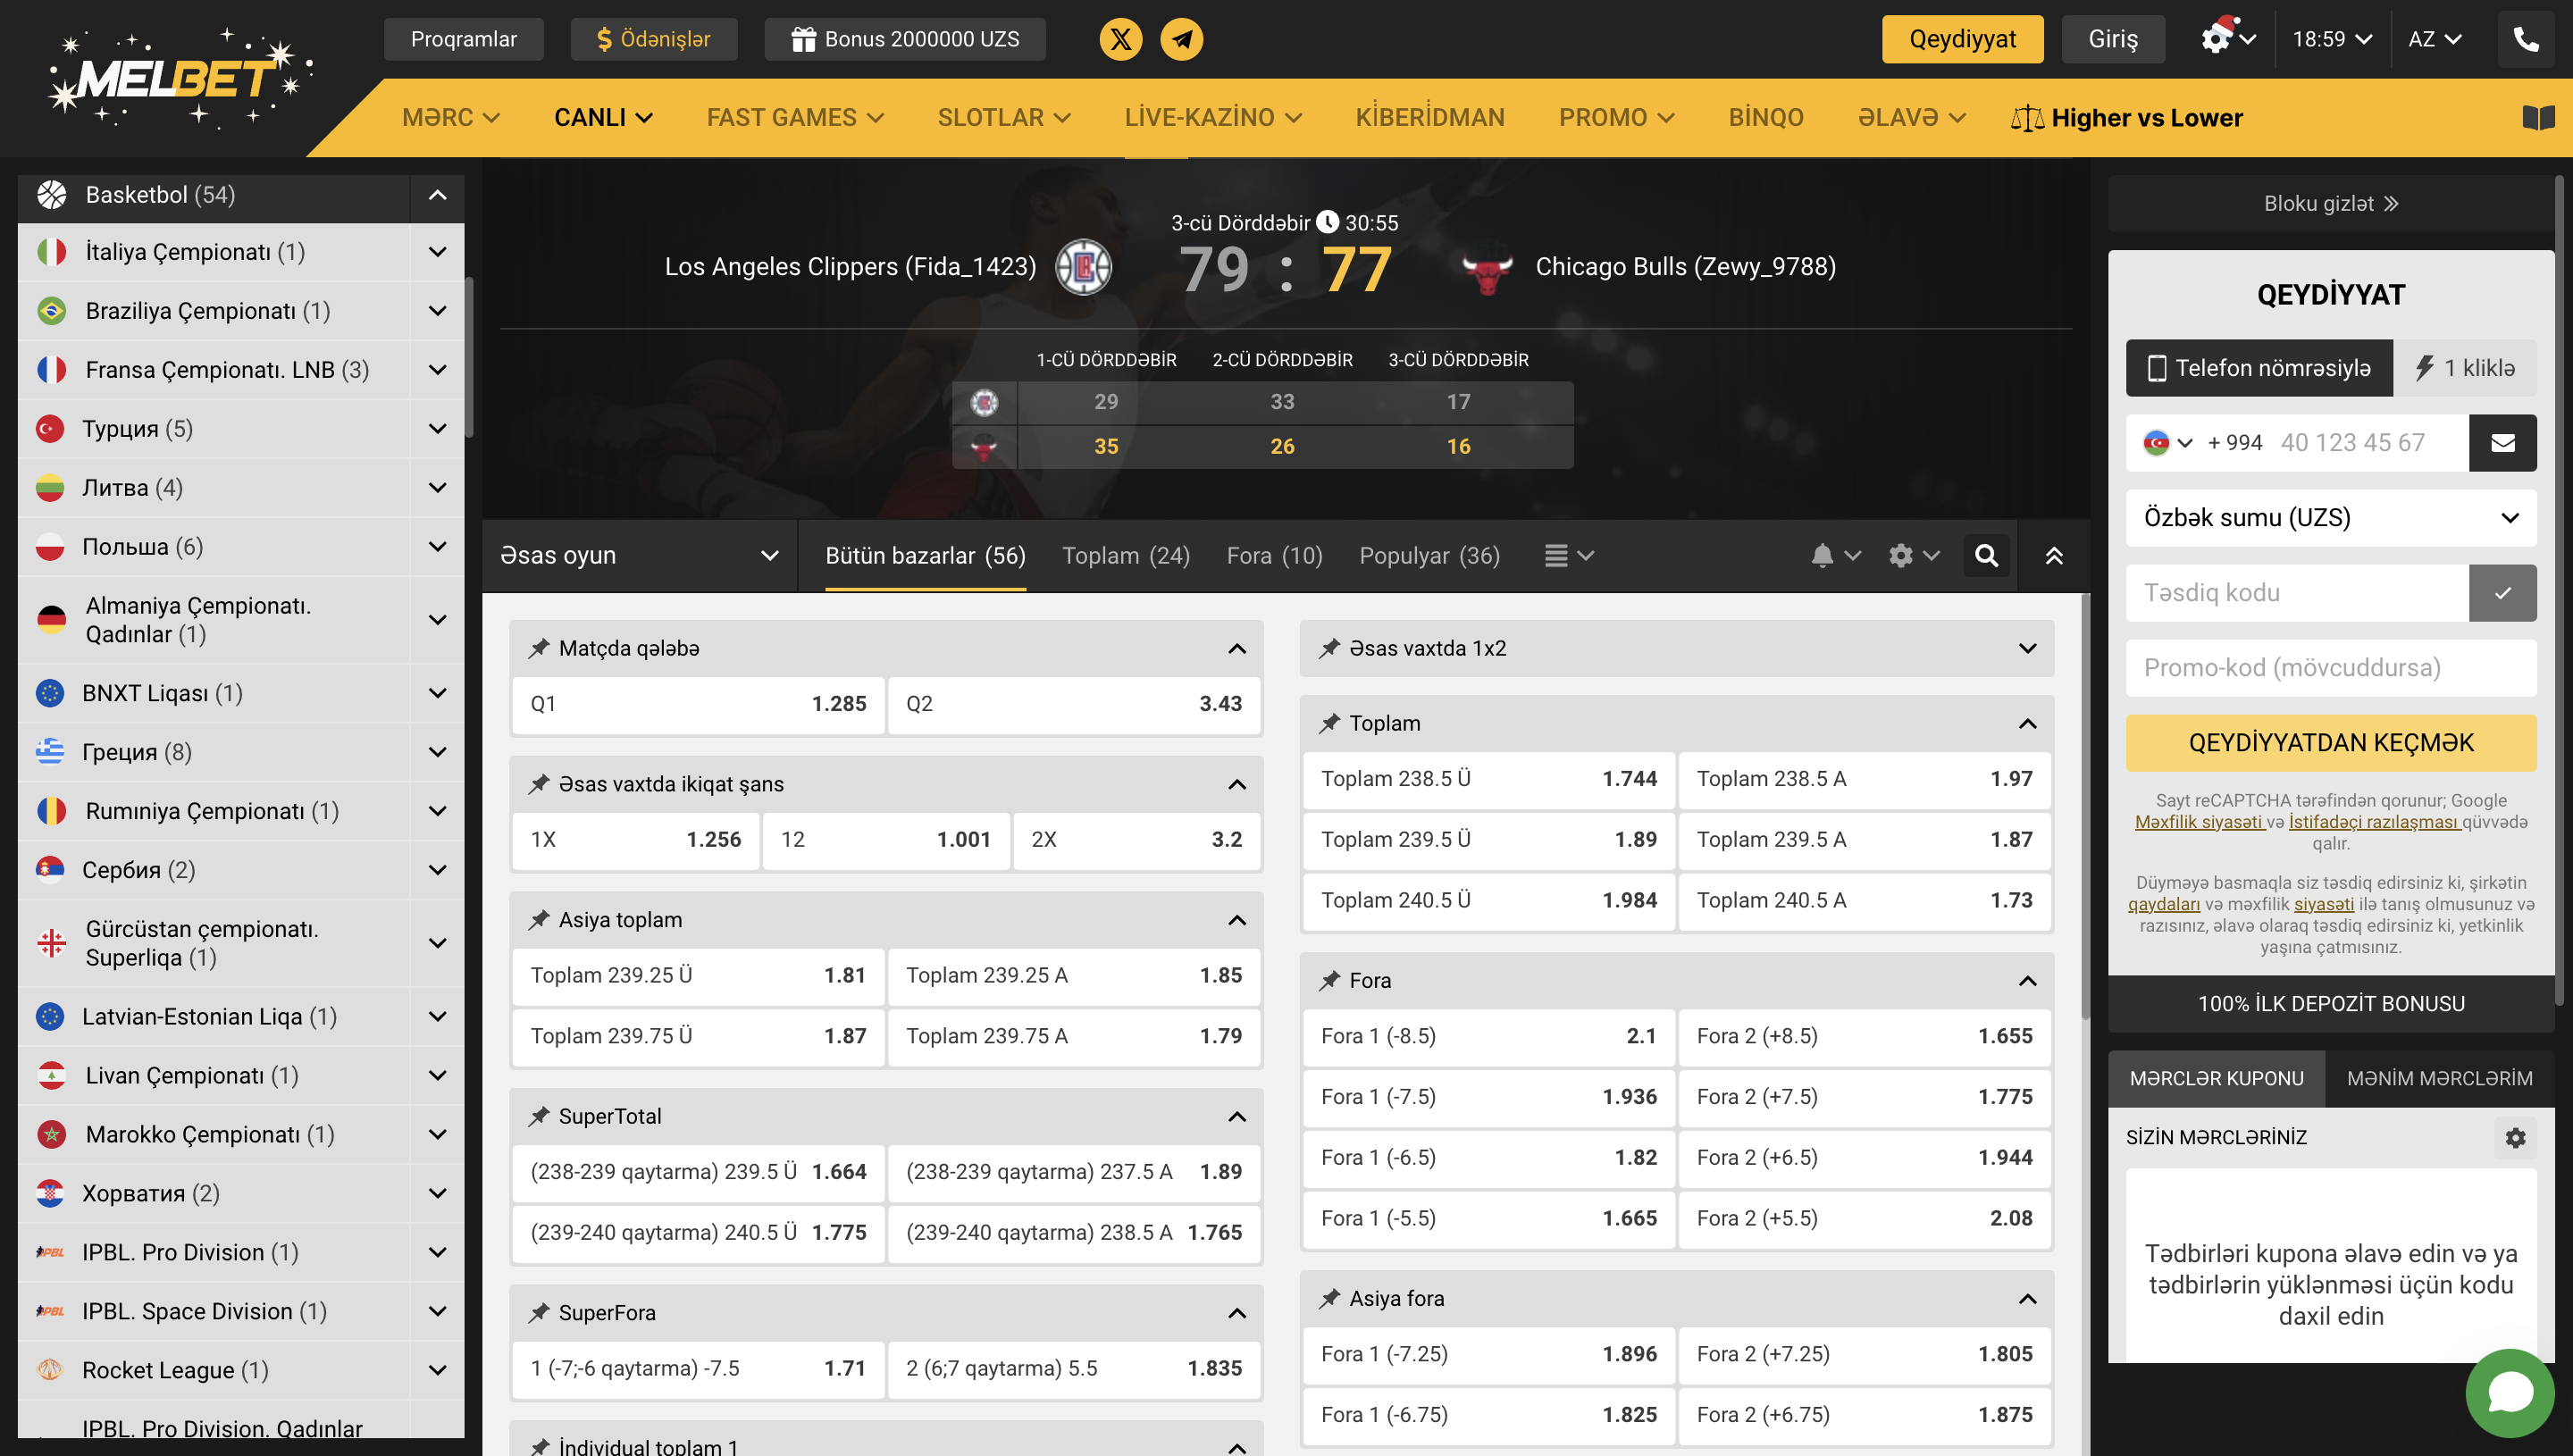
Task: Select Toplam 239.5 A at 1.87
Action: click(1864, 840)
